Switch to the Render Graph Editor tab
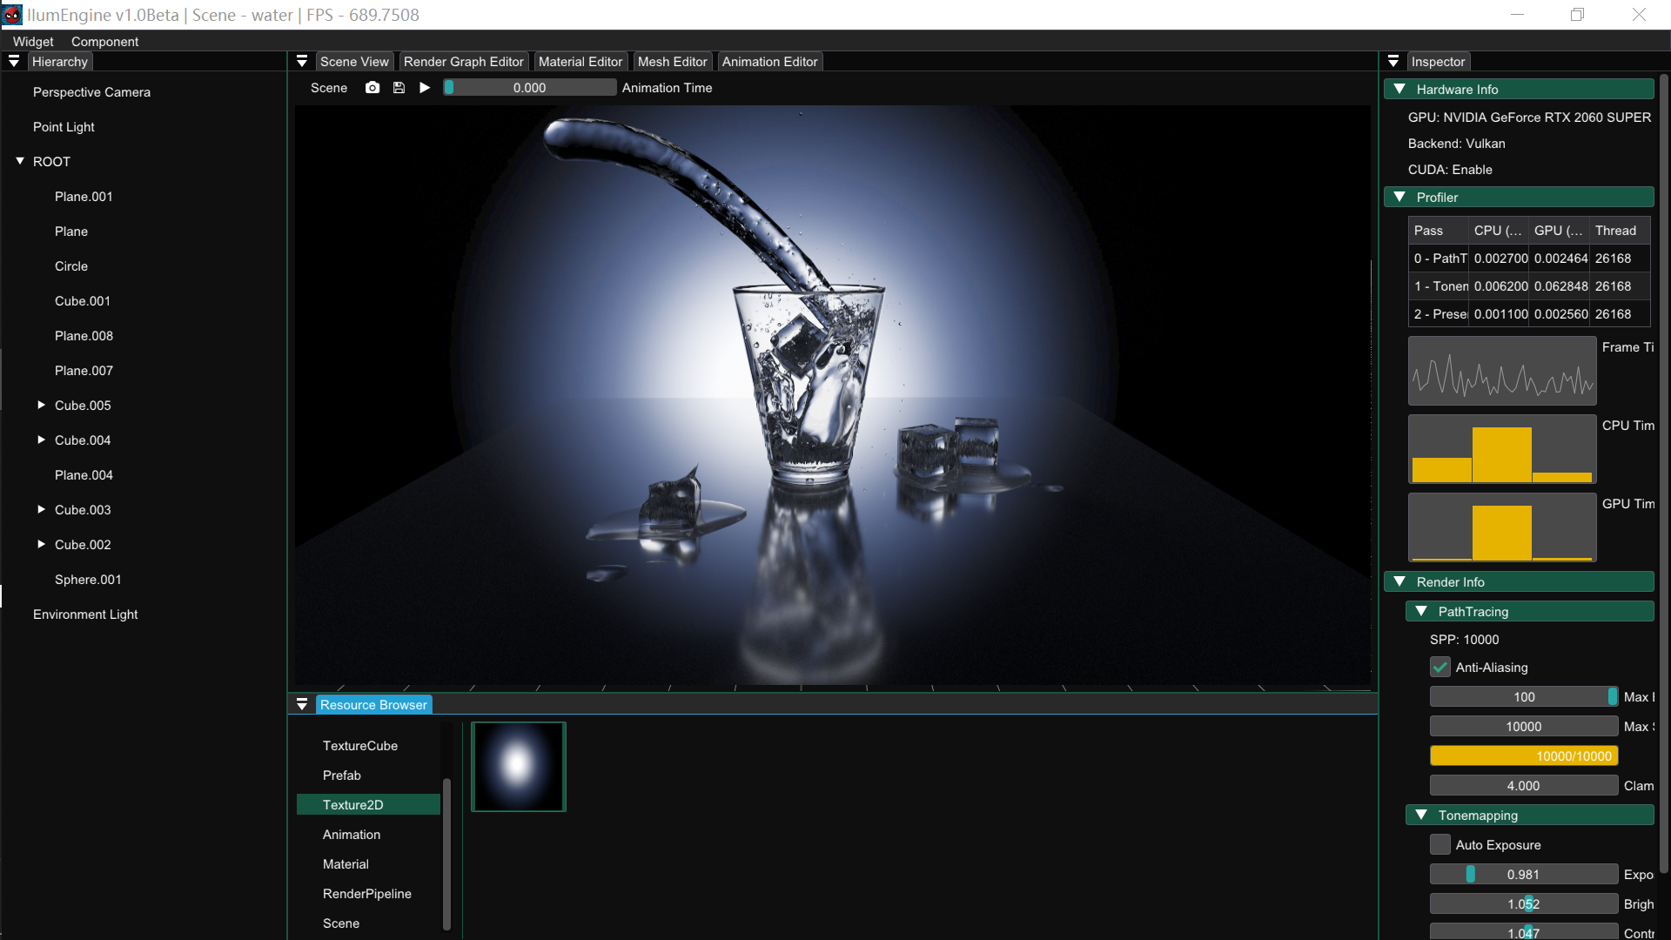This screenshot has width=1671, height=940. click(x=463, y=62)
